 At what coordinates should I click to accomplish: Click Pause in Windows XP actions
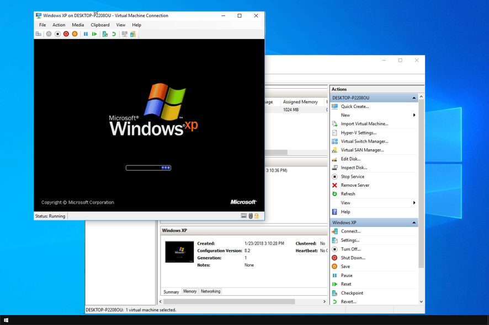click(x=347, y=275)
